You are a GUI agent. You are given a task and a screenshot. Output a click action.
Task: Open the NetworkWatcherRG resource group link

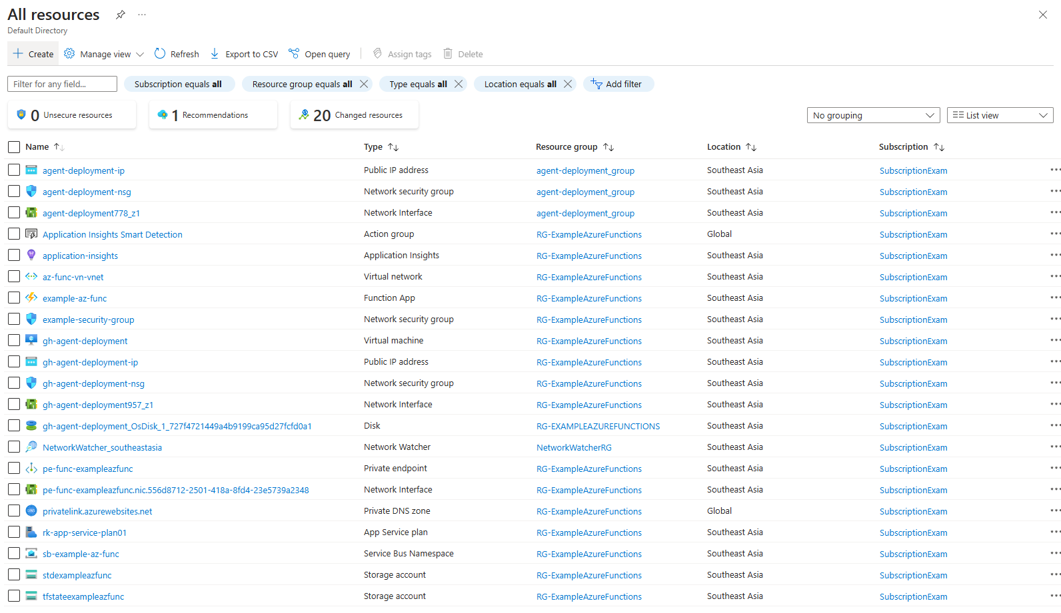(x=574, y=447)
